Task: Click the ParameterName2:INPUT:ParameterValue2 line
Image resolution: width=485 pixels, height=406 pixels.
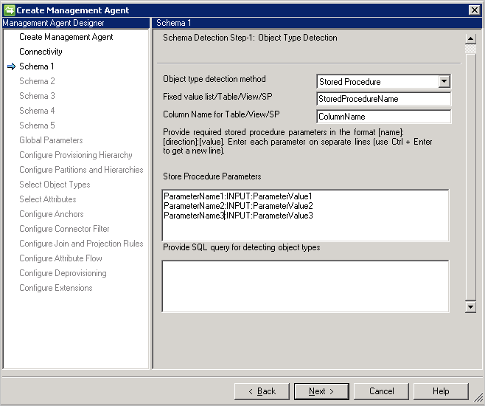Action: point(238,206)
